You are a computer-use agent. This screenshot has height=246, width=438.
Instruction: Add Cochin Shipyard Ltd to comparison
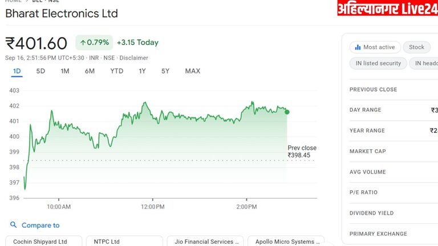coord(40,241)
